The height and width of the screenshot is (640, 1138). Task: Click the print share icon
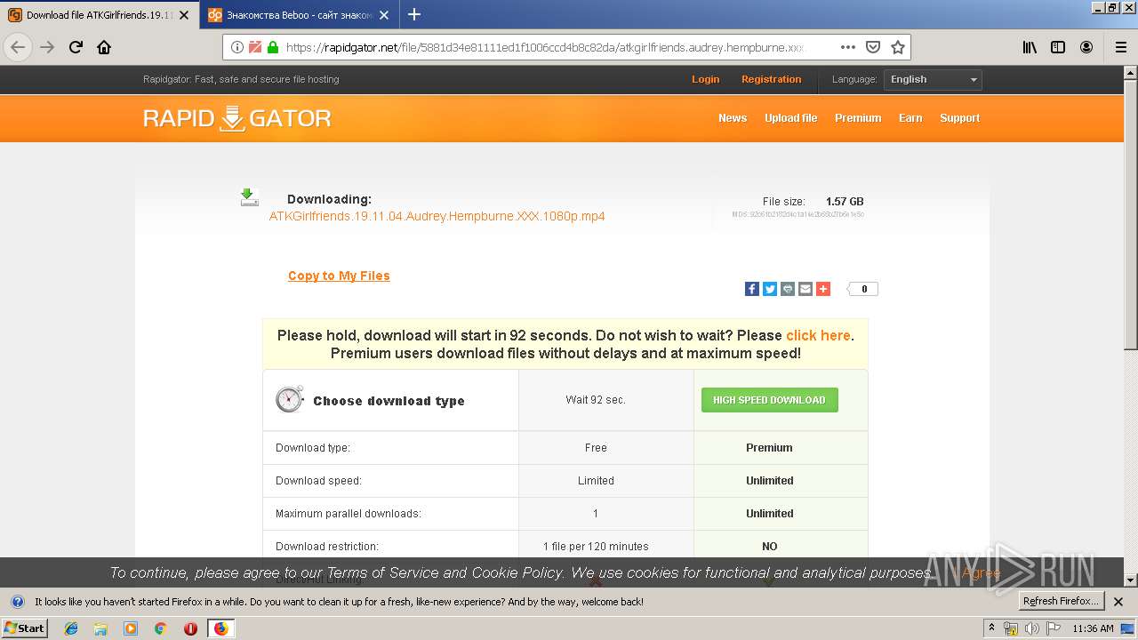[788, 289]
